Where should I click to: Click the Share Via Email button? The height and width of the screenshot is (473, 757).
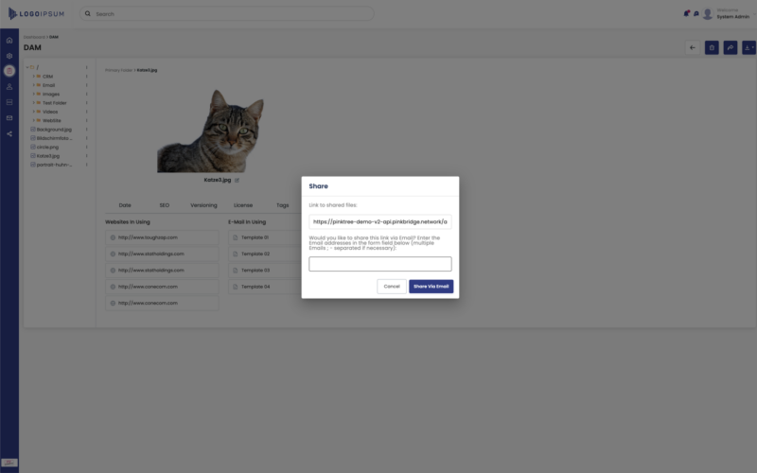tap(431, 287)
